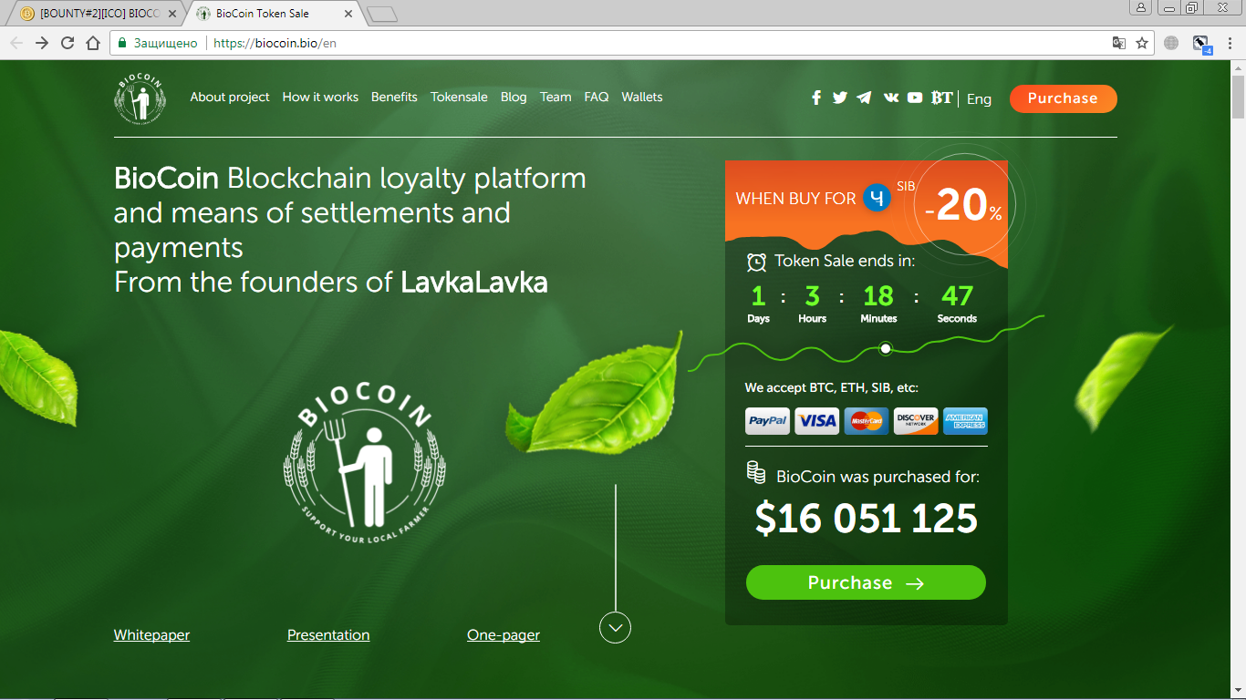
Task: Reload the page in browser
Action: click(x=67, y=43)
